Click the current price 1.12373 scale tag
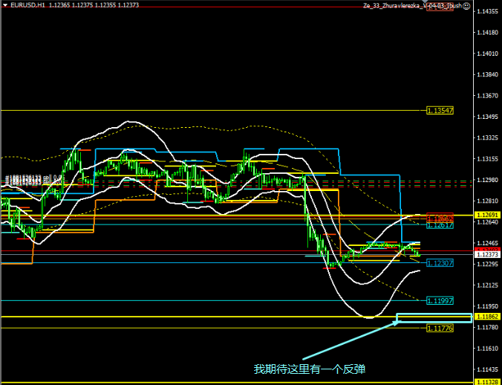 487,254
